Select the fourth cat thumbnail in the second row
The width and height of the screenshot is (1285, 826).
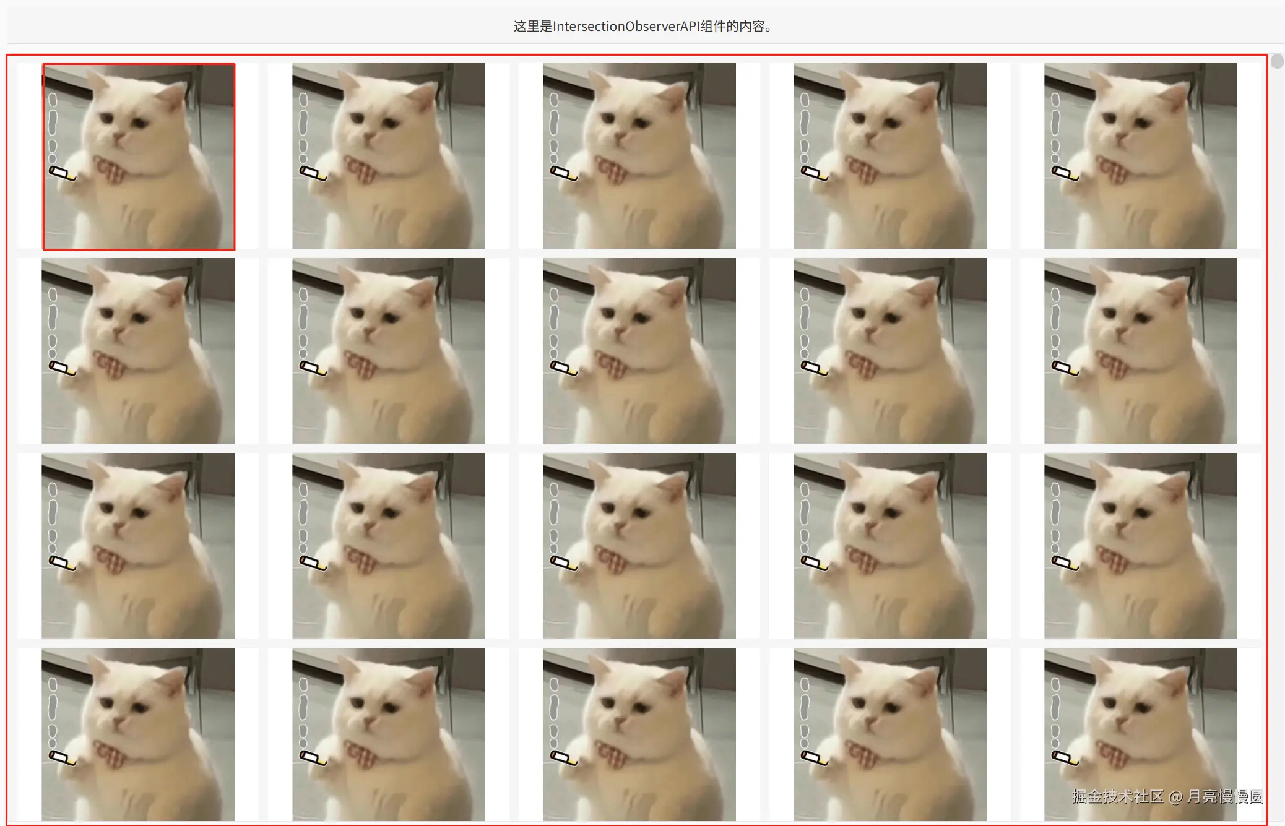click(x=888, y=350)
